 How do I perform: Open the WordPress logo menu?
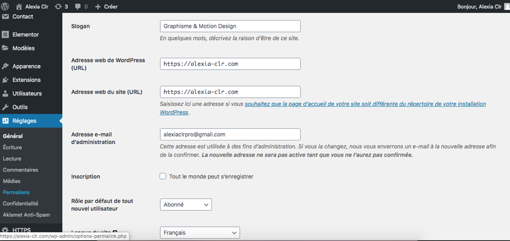(x=5, y=6)
